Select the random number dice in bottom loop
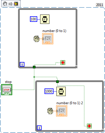Image resolution: width=105 pixels, height=133 pixels. coord(50,111)
